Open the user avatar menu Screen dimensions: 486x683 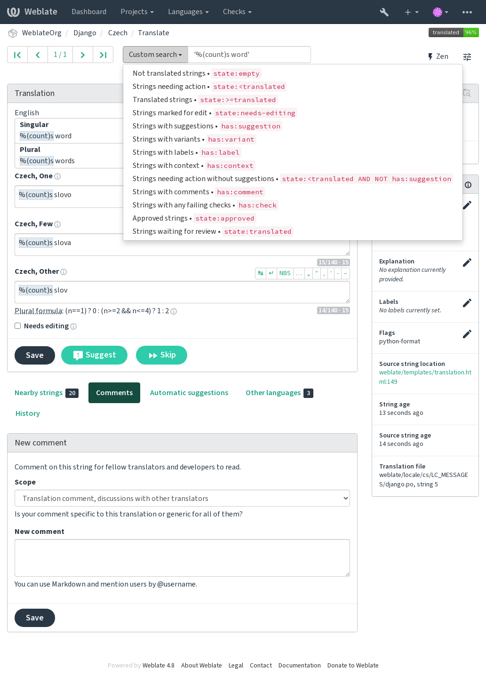click(440, 12)
